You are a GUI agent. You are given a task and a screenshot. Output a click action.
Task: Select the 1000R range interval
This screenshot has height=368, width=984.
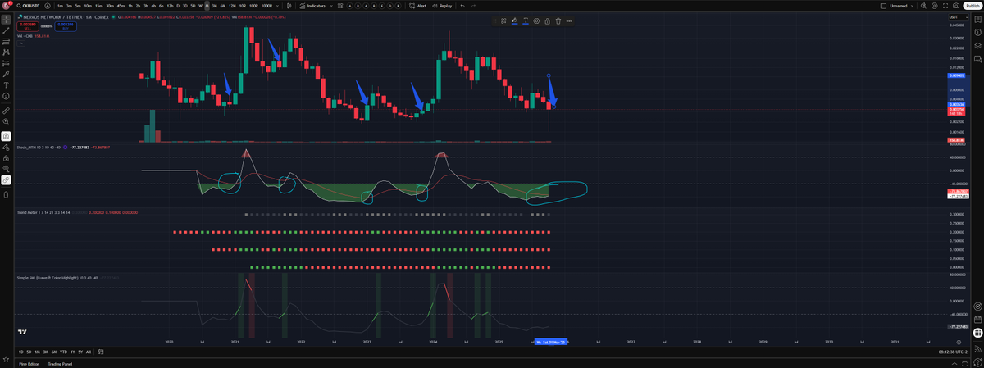coord(266,6)
